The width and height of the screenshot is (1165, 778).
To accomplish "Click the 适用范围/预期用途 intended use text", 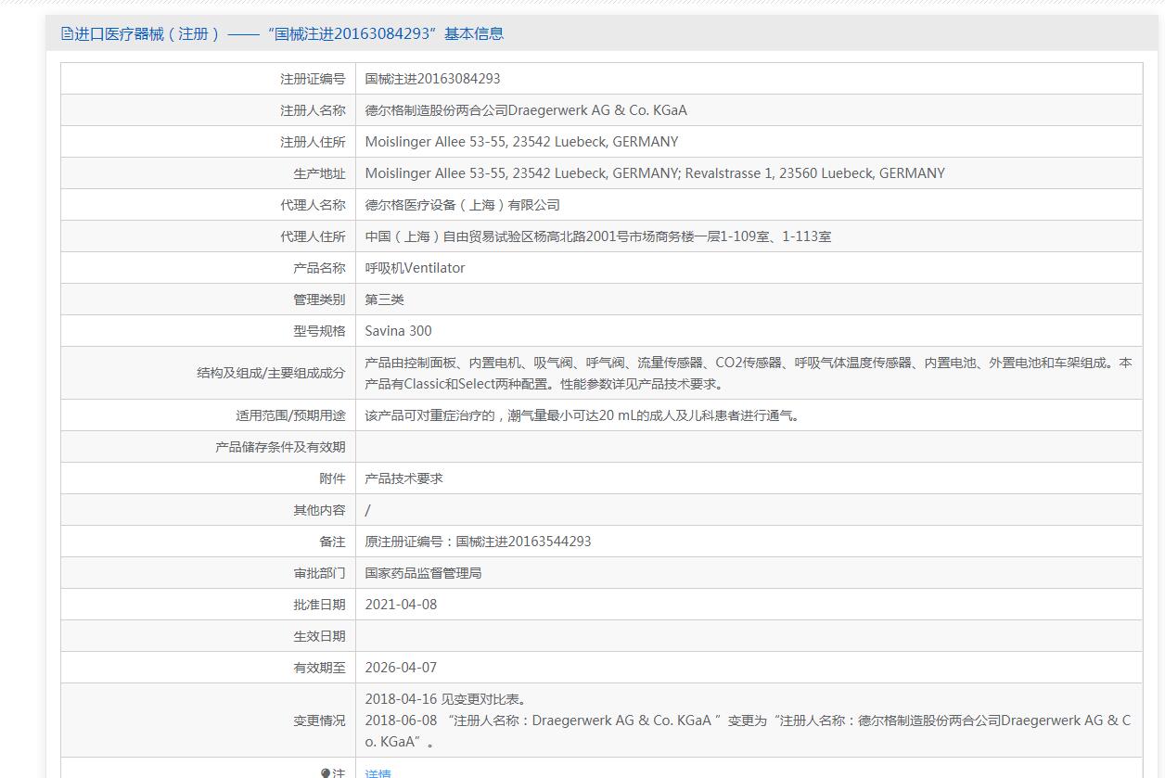I will [x=582, y=415].
